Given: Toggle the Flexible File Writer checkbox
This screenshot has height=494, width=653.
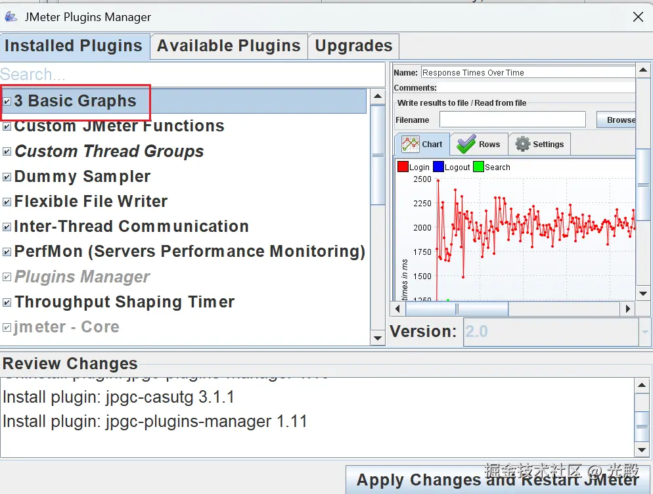Looking at the screenshot, I should tap(7, 202).
